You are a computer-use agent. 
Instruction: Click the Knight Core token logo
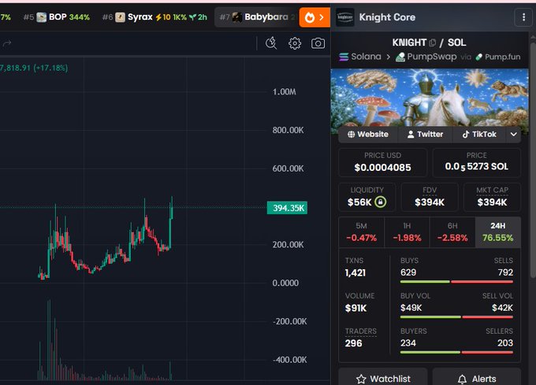pyautogui.click(x=345, y=17)
